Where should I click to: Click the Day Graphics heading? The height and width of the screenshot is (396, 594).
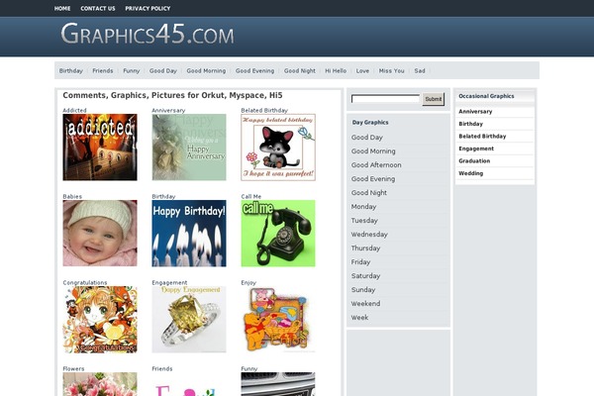click(370, 123)
